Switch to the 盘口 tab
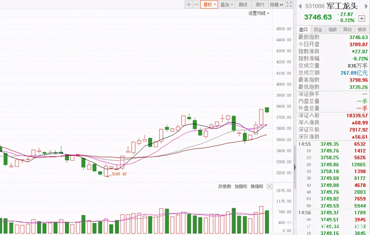The height and width of the screenshot is (235, 370). [x=304, y=29]
